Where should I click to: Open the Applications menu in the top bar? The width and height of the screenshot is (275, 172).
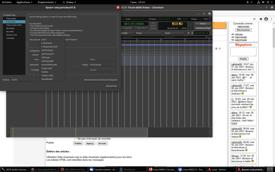click(24, 2)
